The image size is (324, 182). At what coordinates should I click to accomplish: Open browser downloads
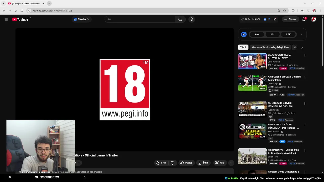(x=302, y=11)
